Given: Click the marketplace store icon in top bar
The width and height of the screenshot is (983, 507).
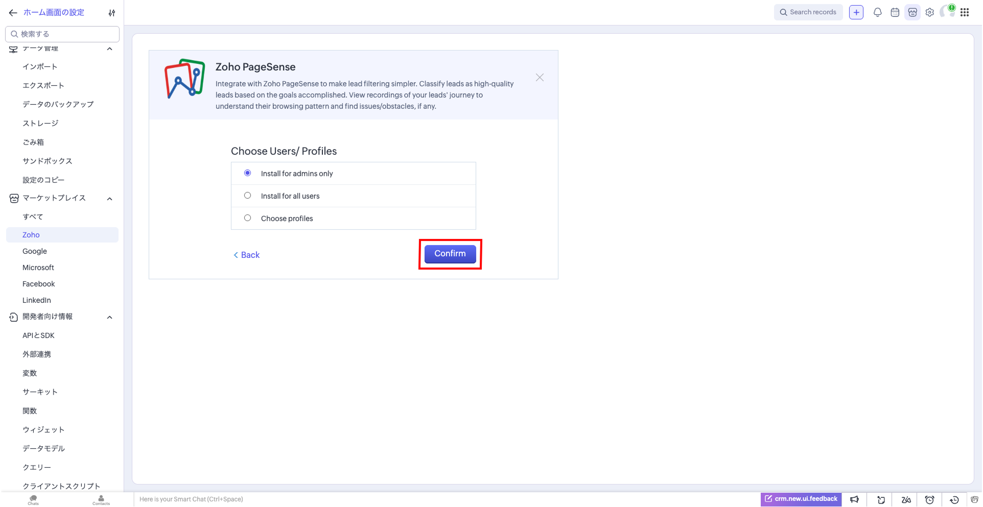Looking at the screenshot, I should click(912, 12).
